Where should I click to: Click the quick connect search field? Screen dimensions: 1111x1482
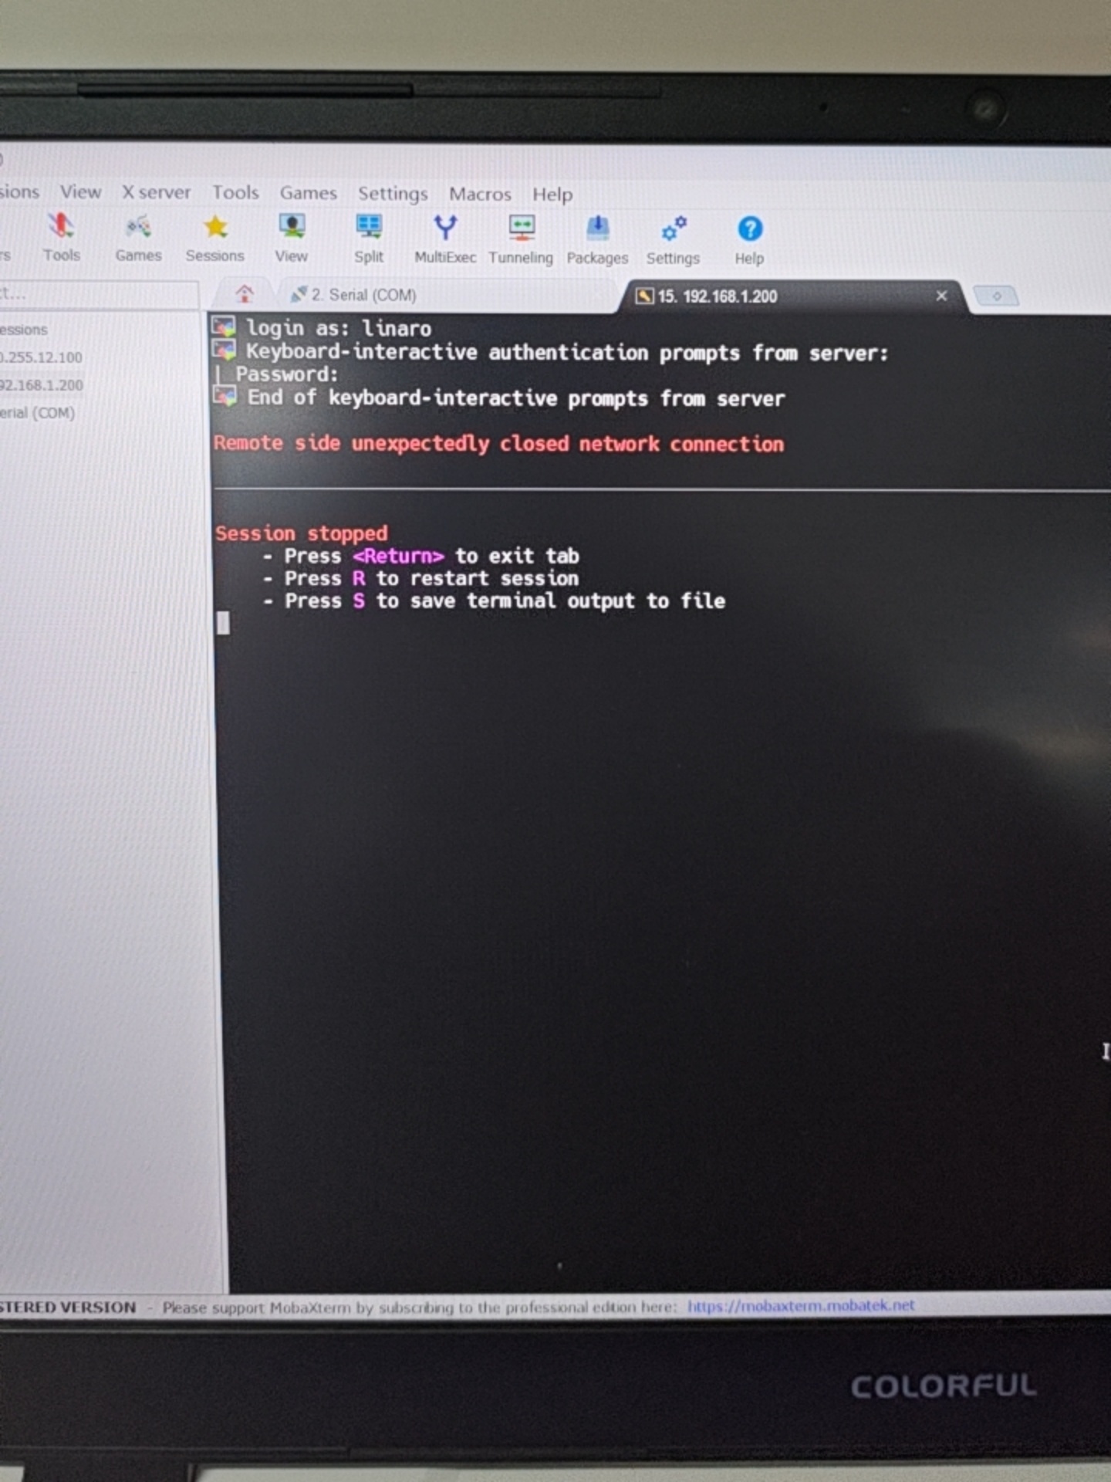96,293
